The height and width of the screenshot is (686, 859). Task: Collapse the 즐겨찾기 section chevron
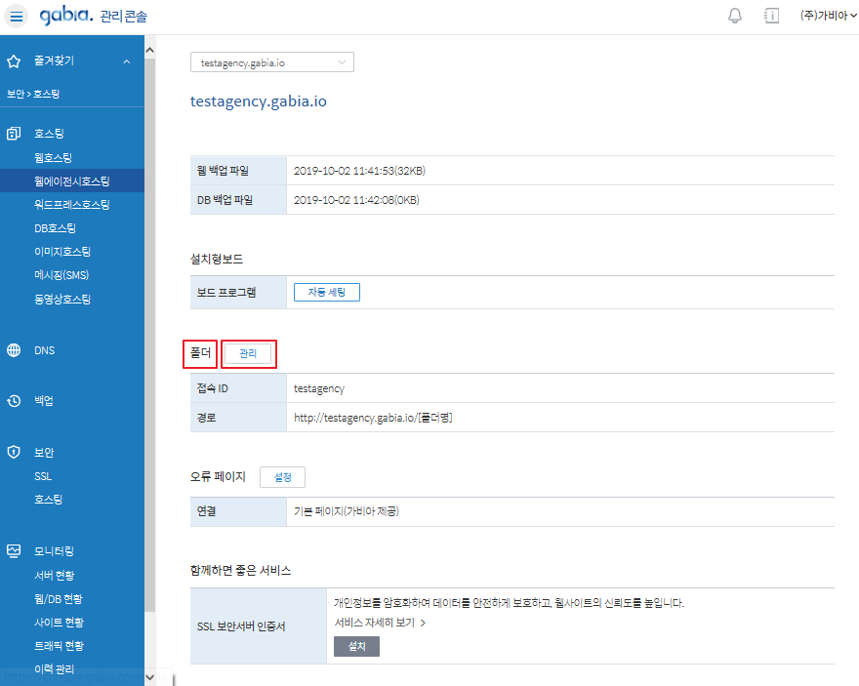point(127,61)
